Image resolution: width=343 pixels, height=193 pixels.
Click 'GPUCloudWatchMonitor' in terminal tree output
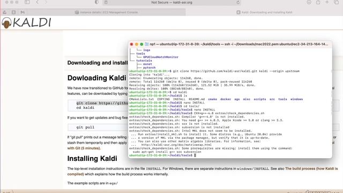[161, 57]
